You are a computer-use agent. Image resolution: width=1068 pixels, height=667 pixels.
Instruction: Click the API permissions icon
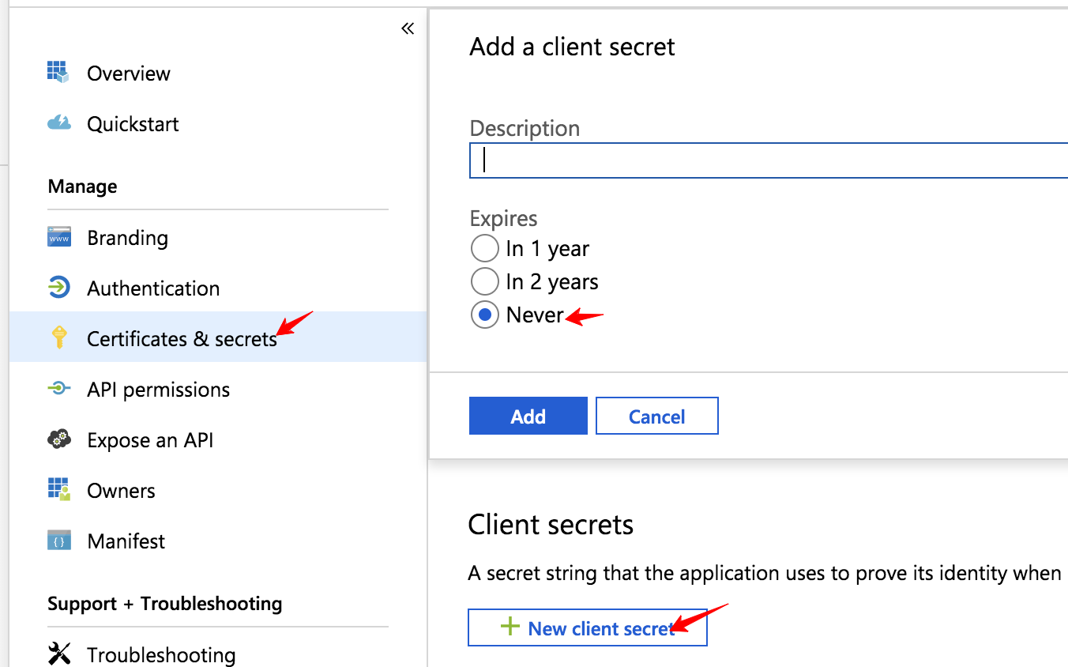pos(58,389)
